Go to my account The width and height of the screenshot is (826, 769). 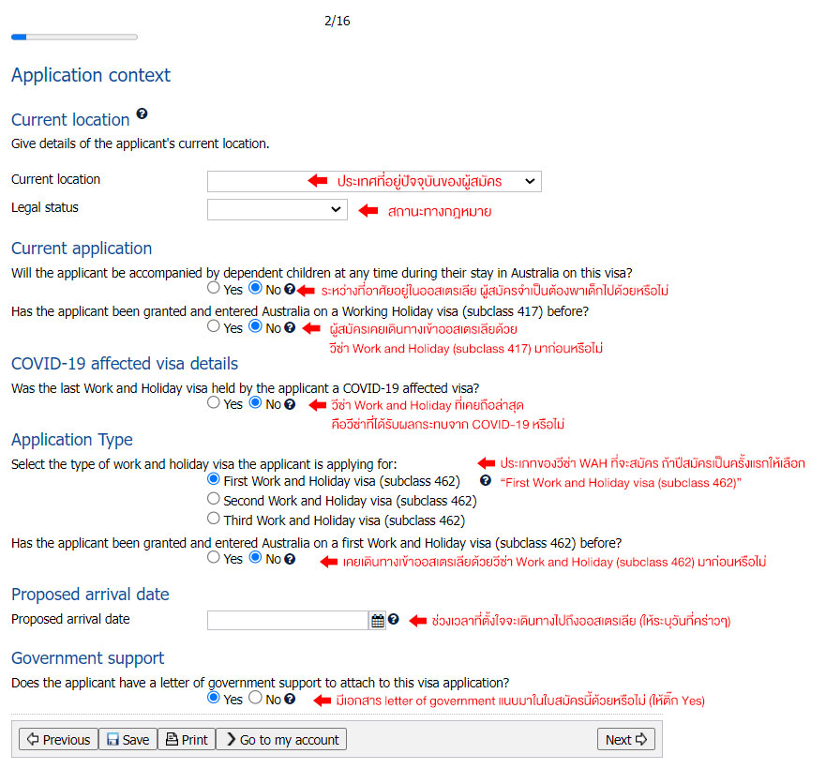(281, 740)
